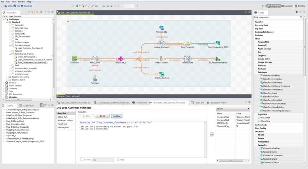Enable the Line limit checkbox
Image resolution: width=308 pixels, height=169 pixels.
(80, 160)
